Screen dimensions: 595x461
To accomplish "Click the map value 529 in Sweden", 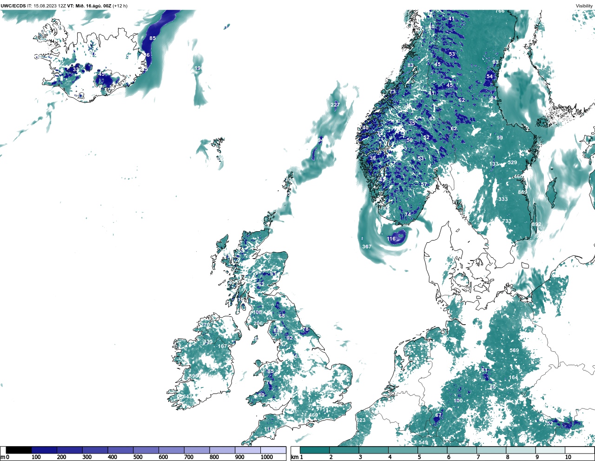I will (512, 162).
